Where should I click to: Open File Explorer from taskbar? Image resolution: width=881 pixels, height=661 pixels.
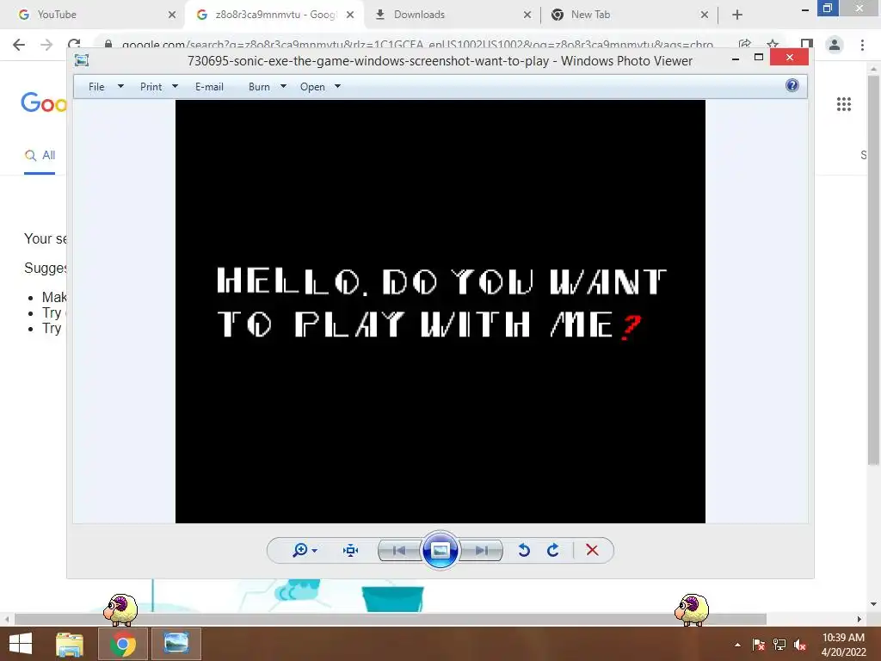point(70,644)
